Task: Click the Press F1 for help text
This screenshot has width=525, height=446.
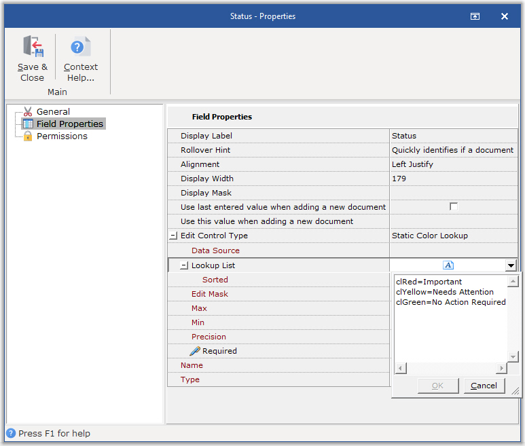Action: point(54,433)
